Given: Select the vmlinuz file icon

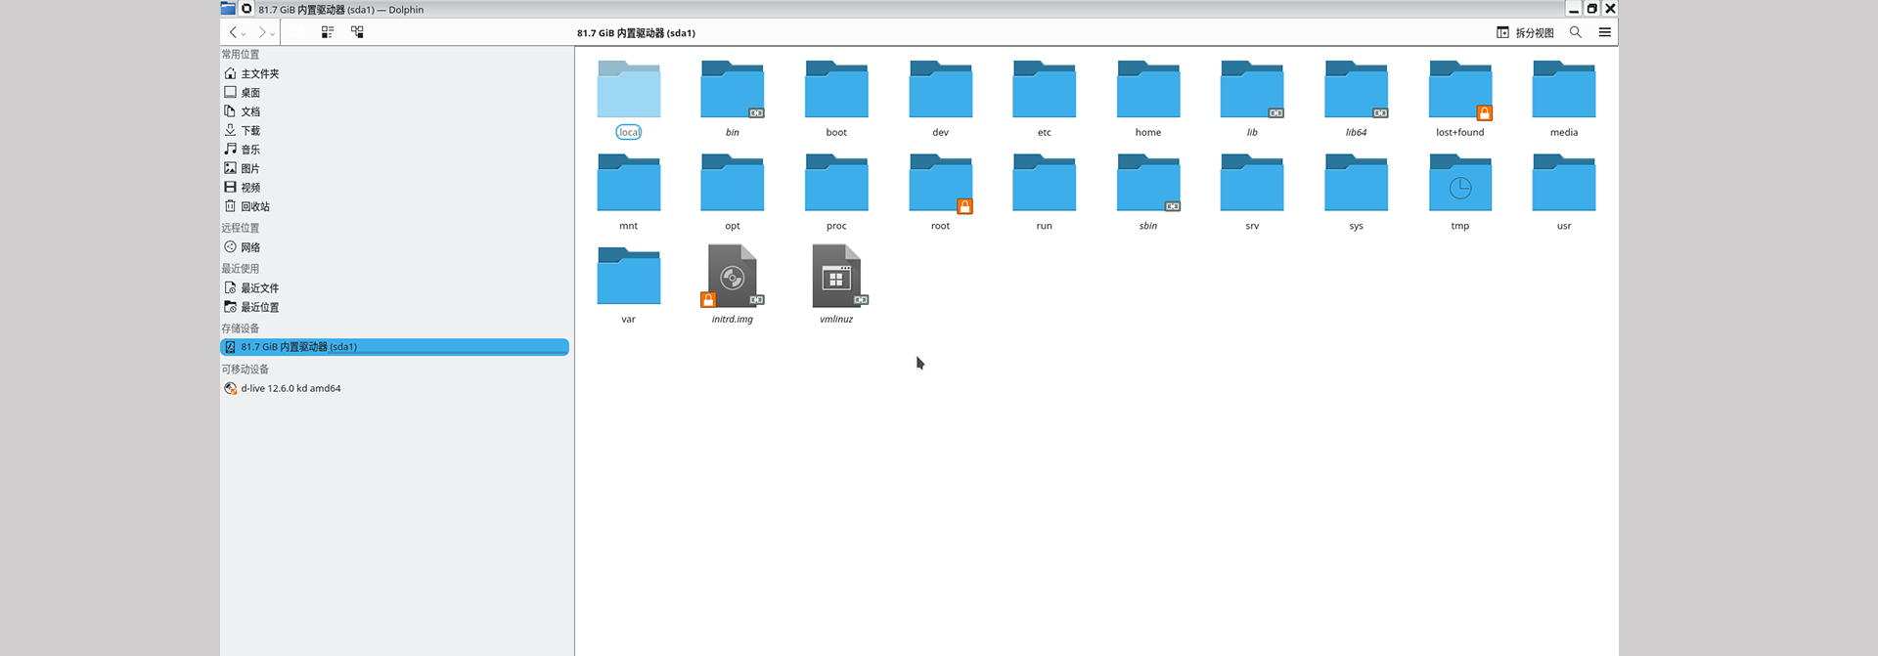Looking at the screenshot, I should (836, 277).
